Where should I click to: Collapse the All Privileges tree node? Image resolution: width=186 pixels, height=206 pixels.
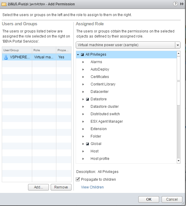pyautogui.click(x=78, y=54)
